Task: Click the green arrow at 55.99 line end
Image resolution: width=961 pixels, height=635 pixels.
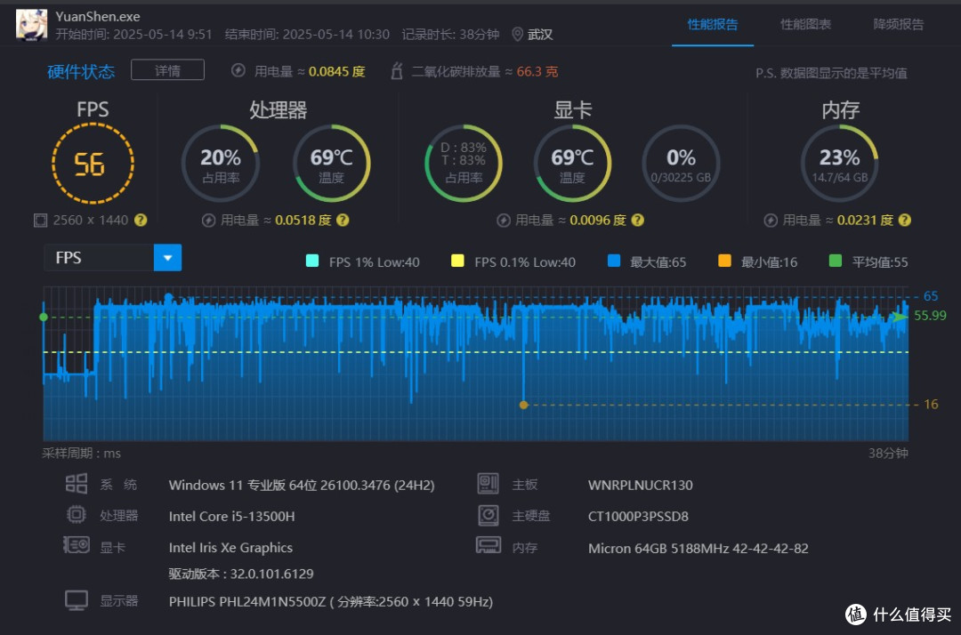Action: coord(899,316)
